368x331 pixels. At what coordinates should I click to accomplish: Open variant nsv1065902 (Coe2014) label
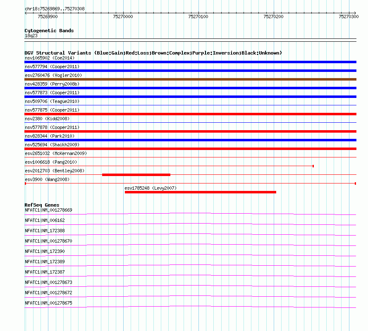pyautogui.click(x=50, y=58)
